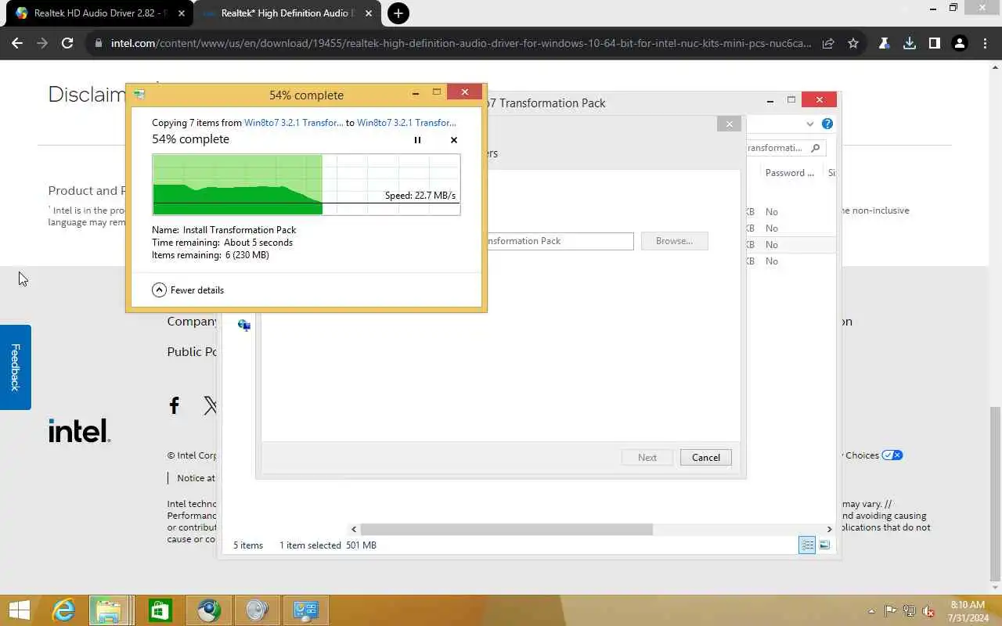Close the gray extraction wizard dialog
1002x626 pixels.
(x=729, y=124)
